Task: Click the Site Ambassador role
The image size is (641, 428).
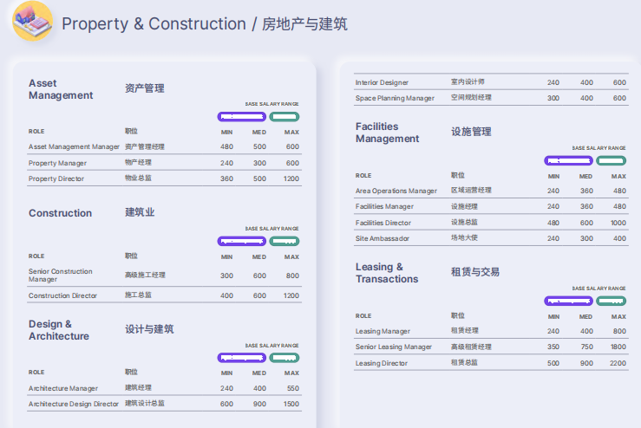Action: [x=383, y=238]
